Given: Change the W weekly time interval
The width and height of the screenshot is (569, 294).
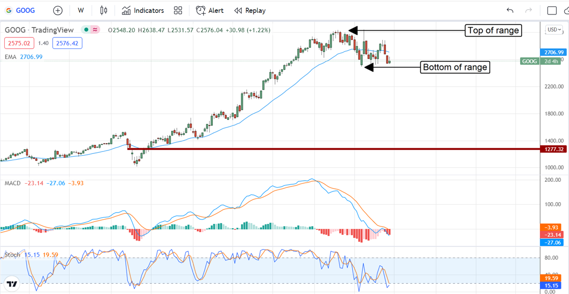Looking at the screenshot, I should tap(81, 10).
